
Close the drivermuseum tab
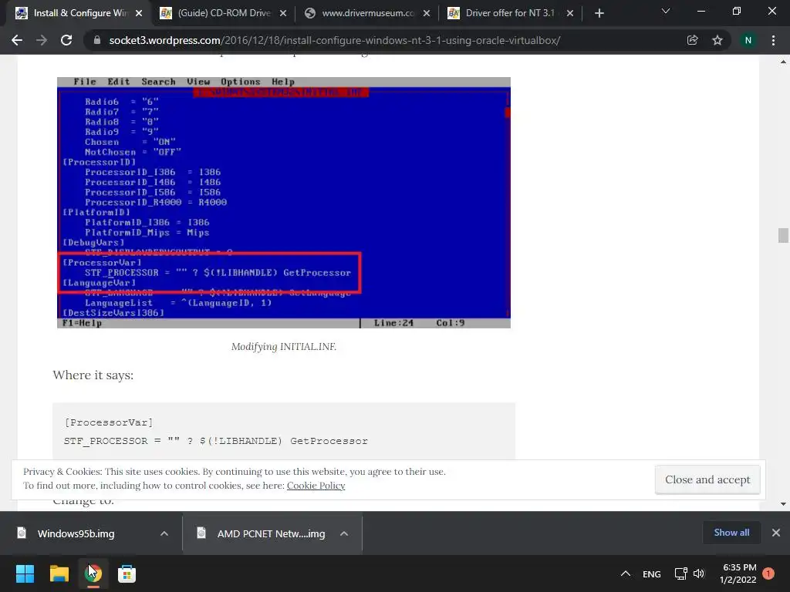[426, 13]
